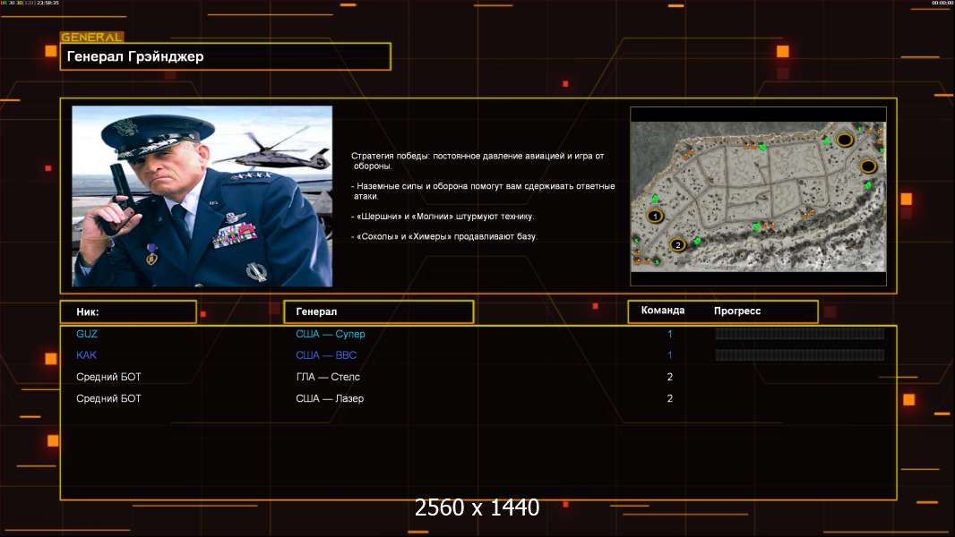Click the США — Лазер general entry
This screenshot has height=537, width=955.
(330, 398)
